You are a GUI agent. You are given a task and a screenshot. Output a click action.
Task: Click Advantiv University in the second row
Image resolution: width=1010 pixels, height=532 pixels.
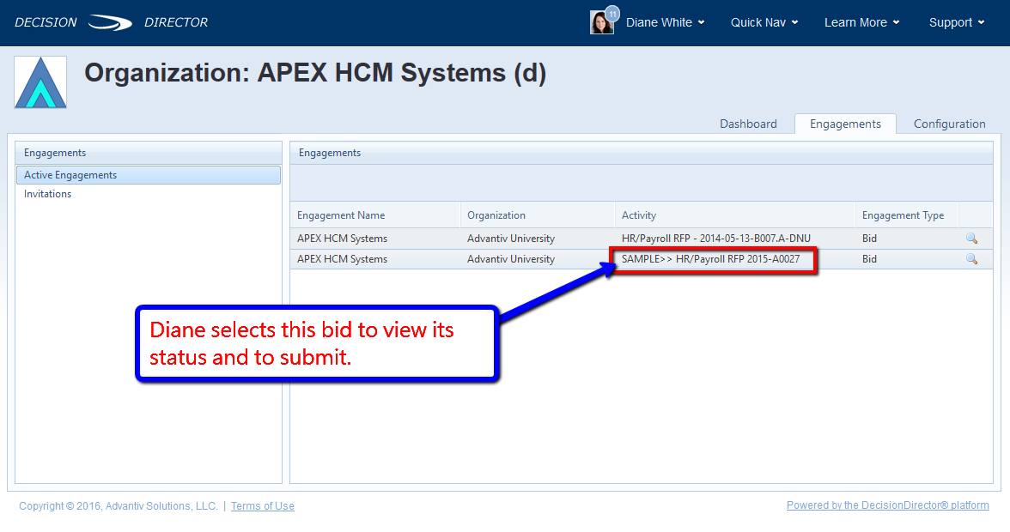tap(511, 259)
